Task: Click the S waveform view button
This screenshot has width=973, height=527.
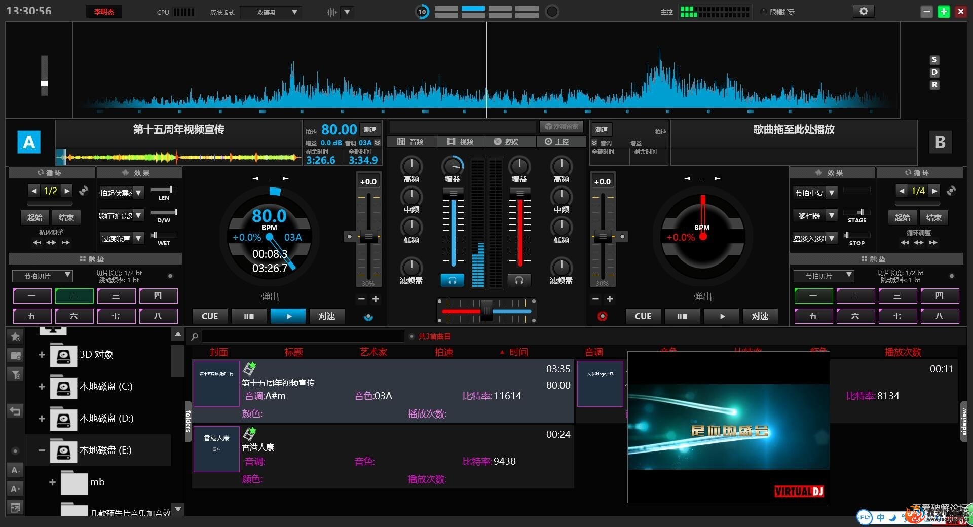Action: [x=934, y=60]
